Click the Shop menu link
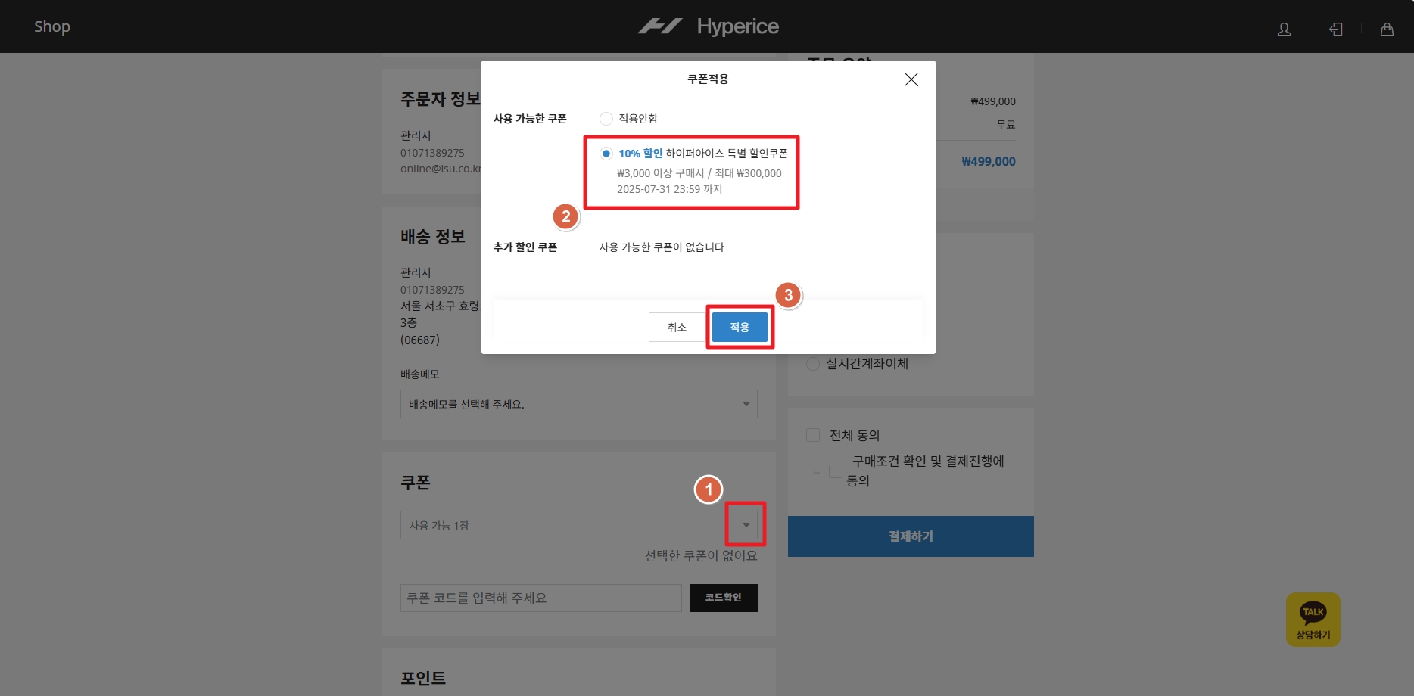Viewport: 1414px width, 696px height. pyautogui.click(x=52, y=26)
